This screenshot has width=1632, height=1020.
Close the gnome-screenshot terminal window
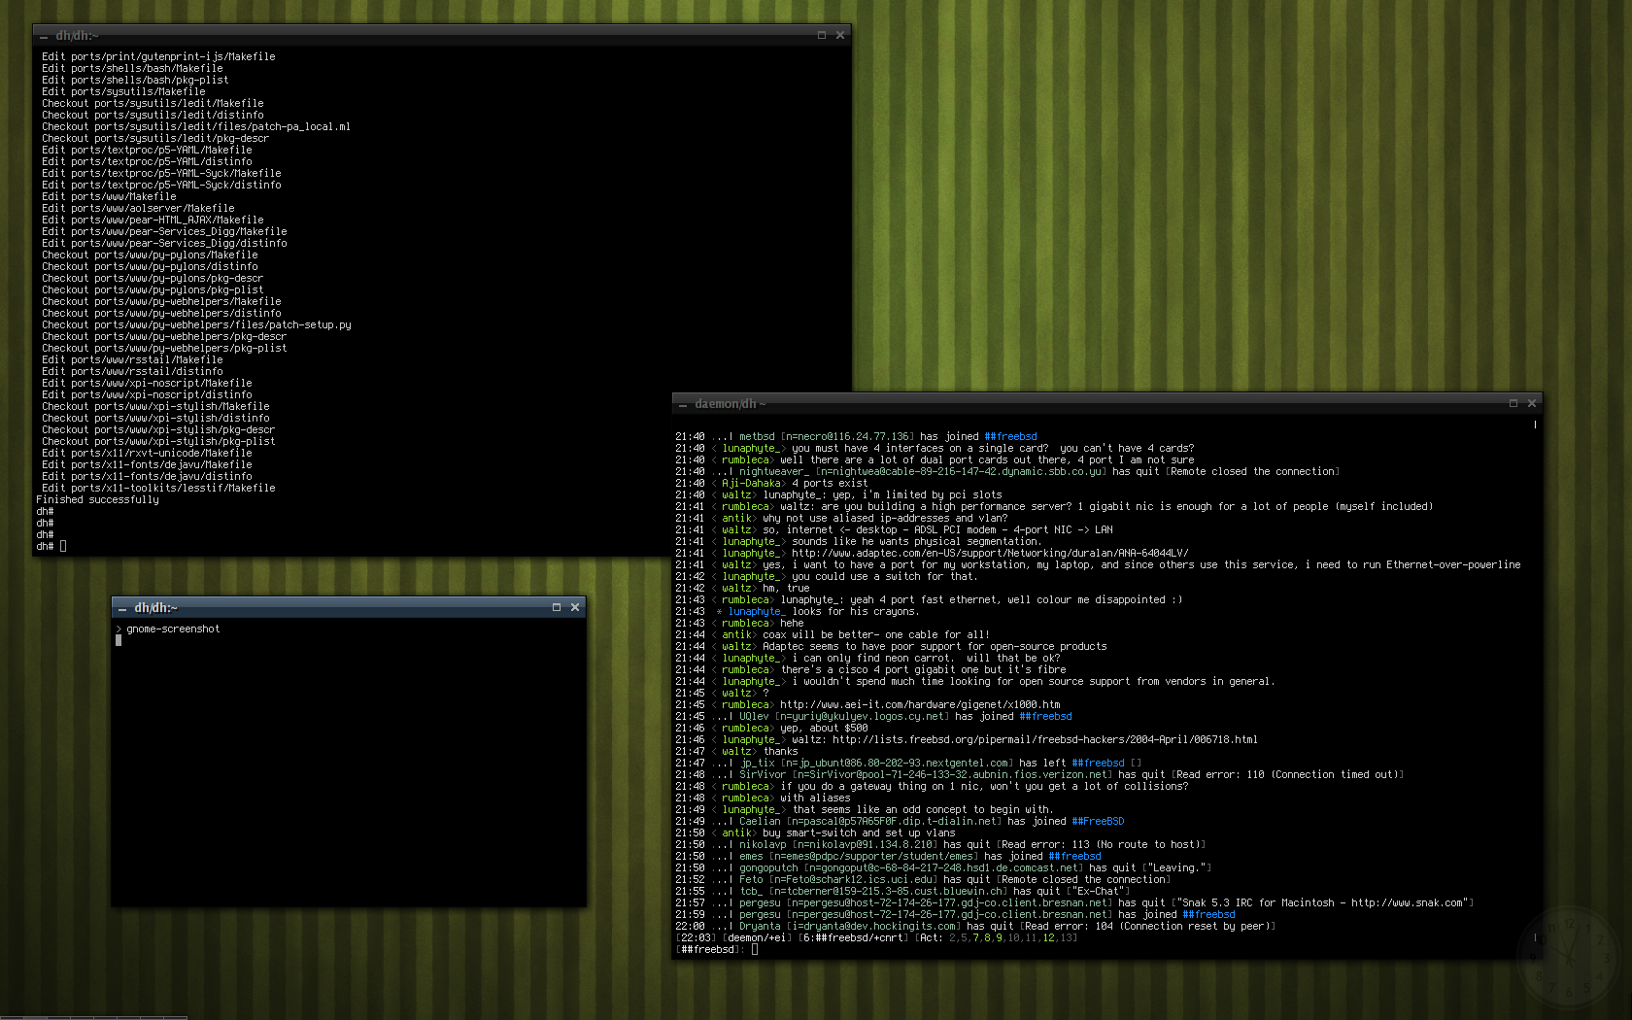[575, 607]
